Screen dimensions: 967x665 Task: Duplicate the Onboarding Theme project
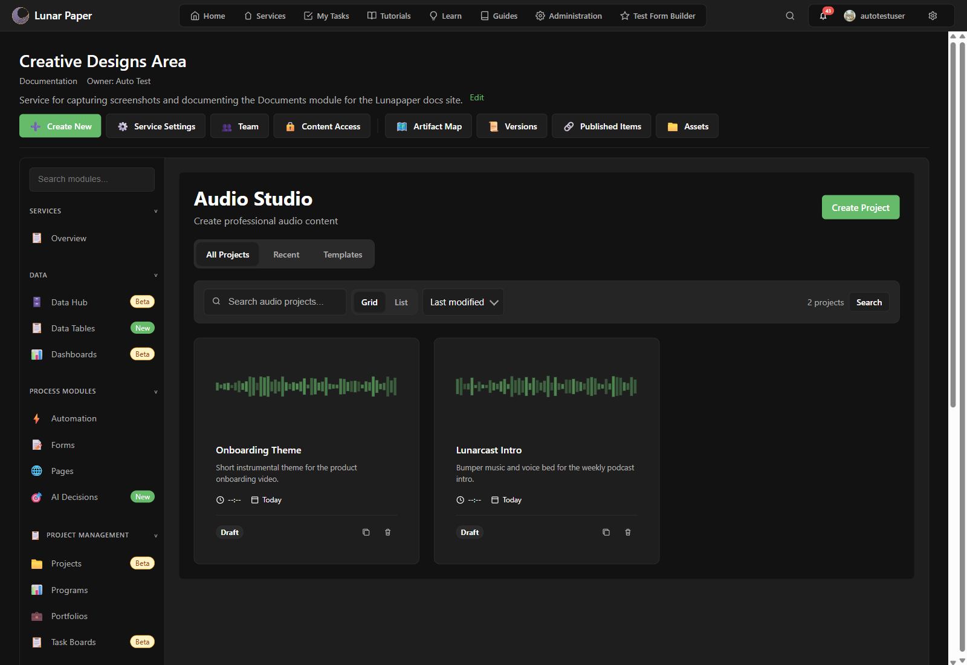tap(366, 532)
